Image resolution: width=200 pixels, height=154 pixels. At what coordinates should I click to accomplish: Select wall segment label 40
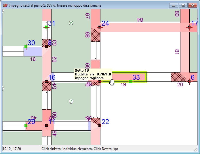(x=34, y=118)
